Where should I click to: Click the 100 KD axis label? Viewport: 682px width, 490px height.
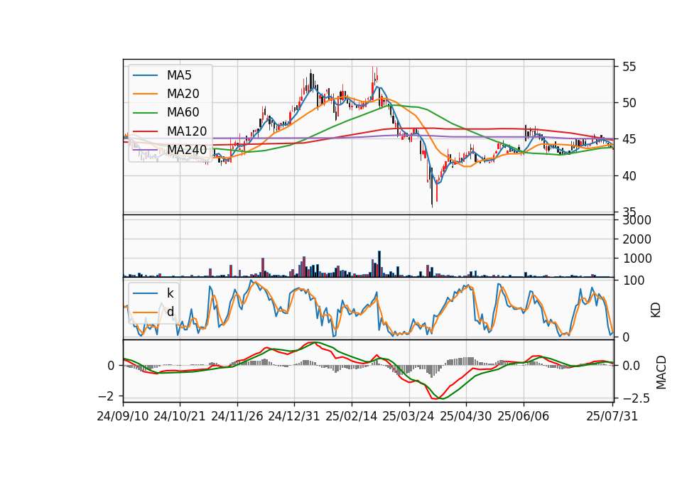pyautogui.click(x=633, y=281)
